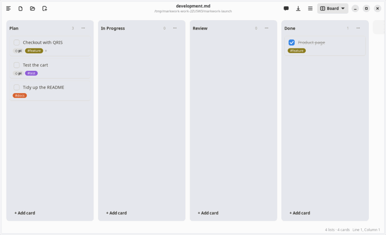Click the pi assignee chip on Checkout with QRIS
Screen dimensions: 386x235
(x=18, y=51)
